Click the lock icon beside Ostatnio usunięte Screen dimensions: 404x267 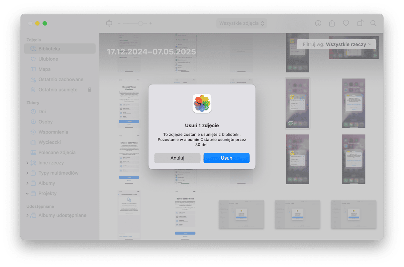pyautogui.click(x=89, y=89)
